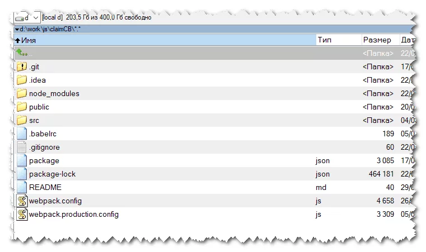The width and height of the screenshot is (426, 252).
Task: Click the .idea folder icon
Action: (22, 80)
